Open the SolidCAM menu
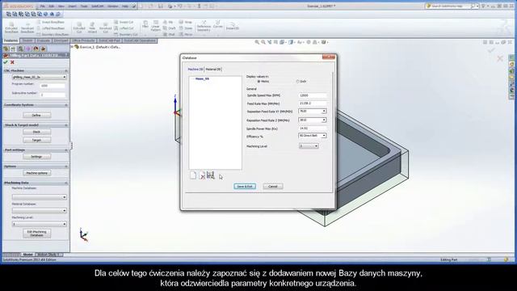Screen dimensions: 517x291 [x=97, y=6]
